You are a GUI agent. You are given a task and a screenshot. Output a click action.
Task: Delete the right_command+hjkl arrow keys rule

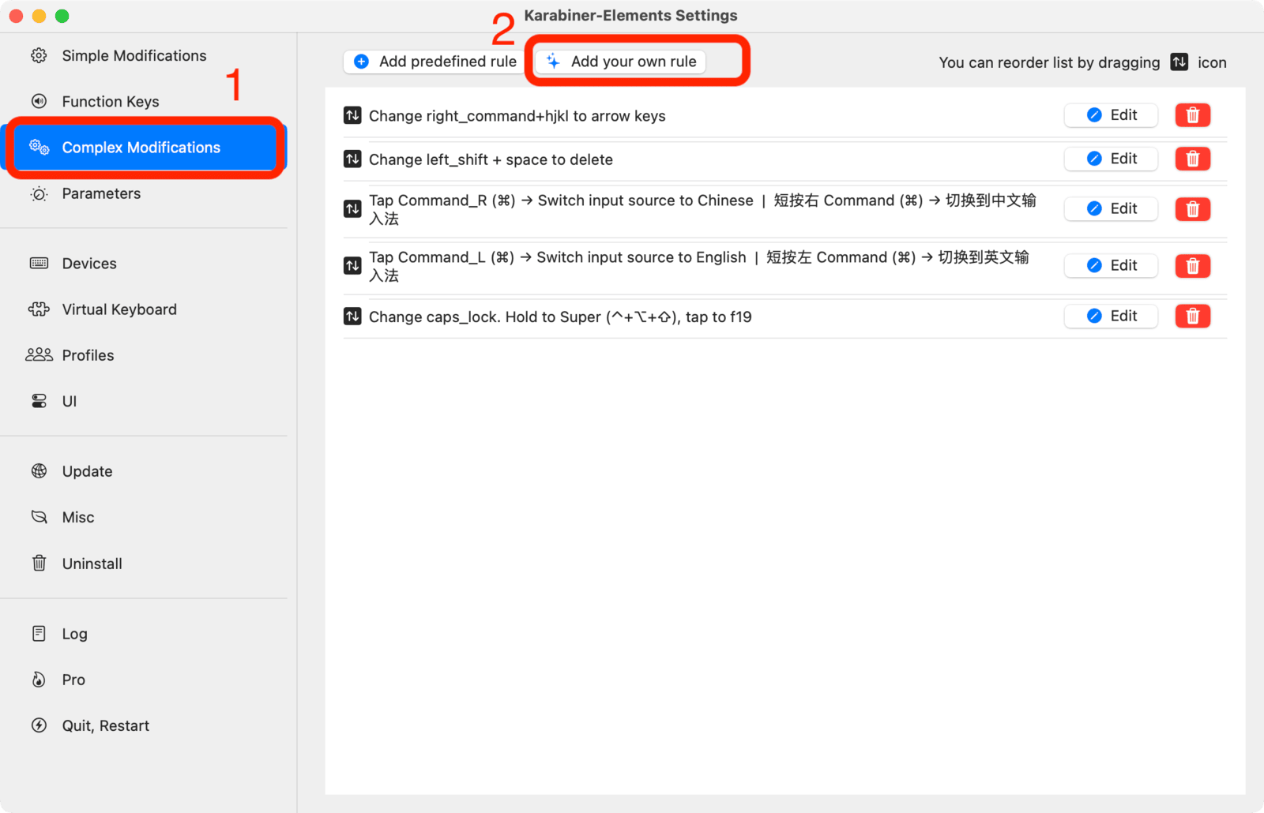pyautogui.click(x=1193, y=115)
